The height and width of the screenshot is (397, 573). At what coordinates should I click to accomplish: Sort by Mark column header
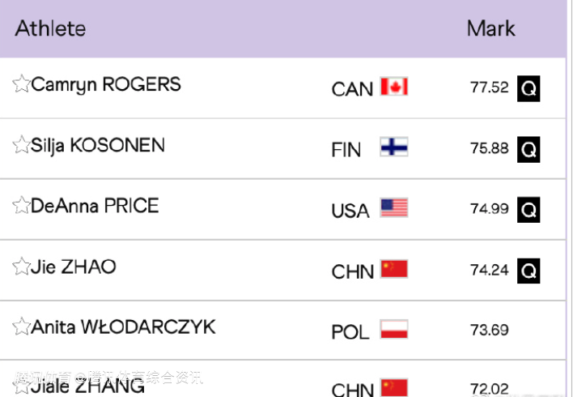(x=490, y=28)
